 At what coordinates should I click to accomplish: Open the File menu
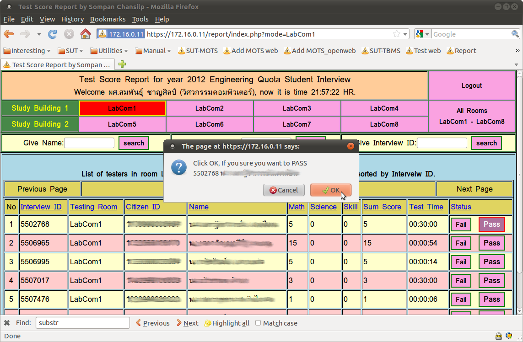9,19
